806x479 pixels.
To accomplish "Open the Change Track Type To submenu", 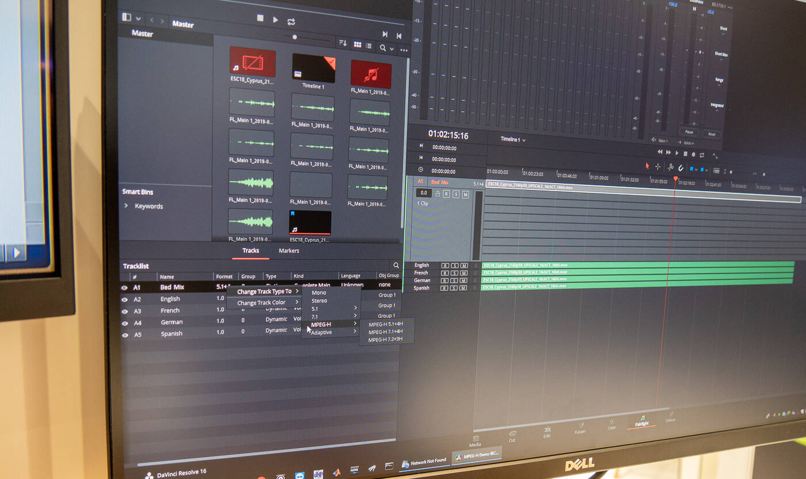I will pyautogui.click(x=264, y=291).
